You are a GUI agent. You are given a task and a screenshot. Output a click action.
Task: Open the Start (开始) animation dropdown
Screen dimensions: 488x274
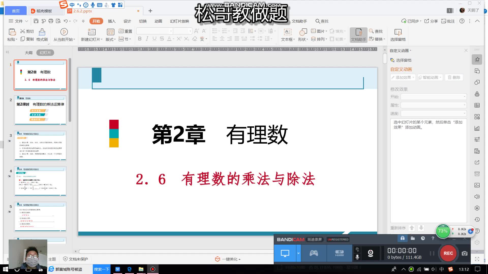[x=434, y=97]
